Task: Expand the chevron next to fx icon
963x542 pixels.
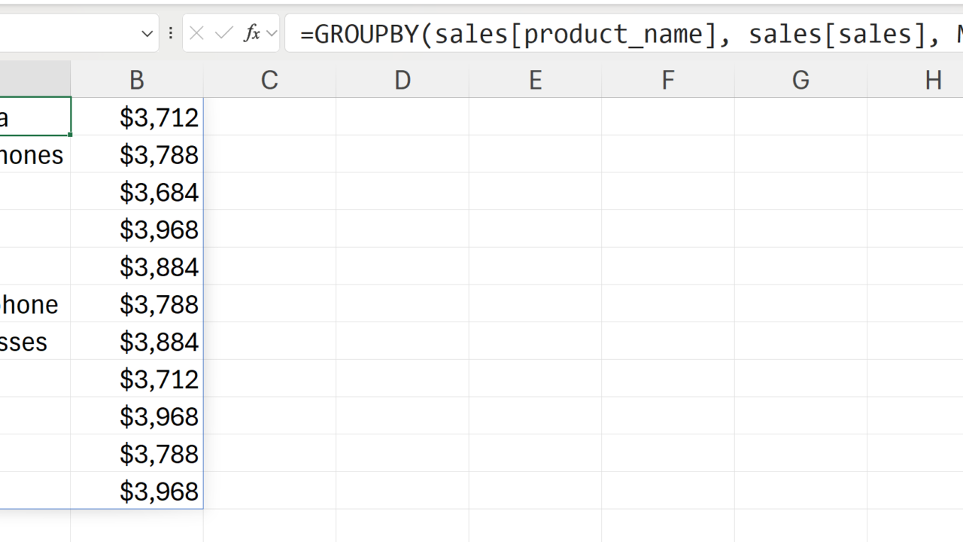Action: point(272,33)
